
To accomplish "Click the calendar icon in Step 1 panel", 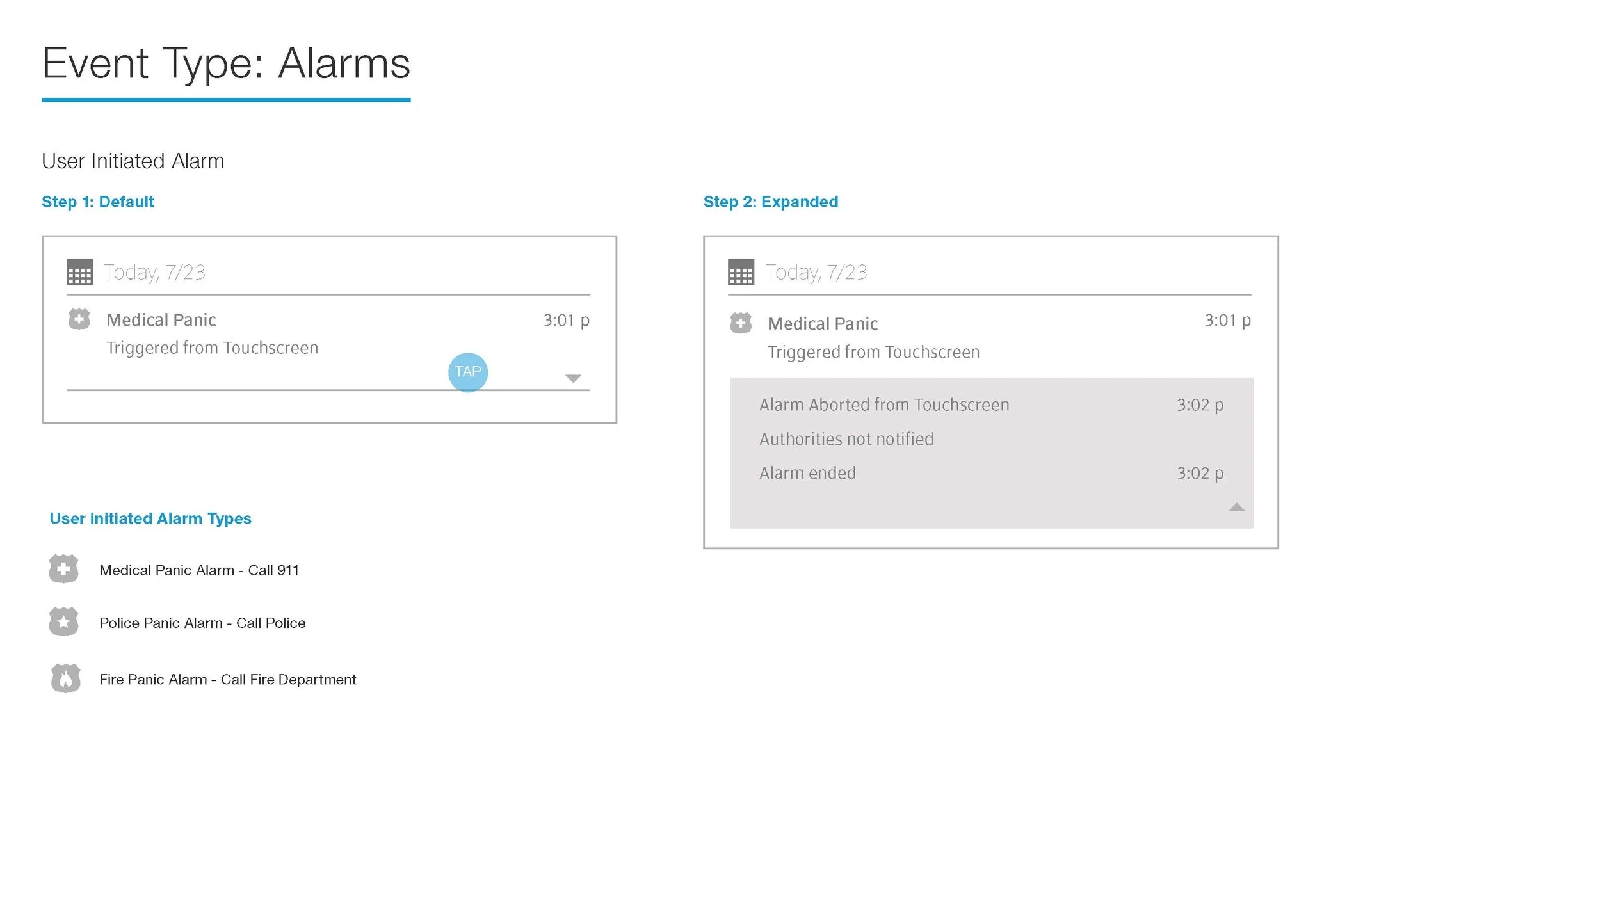I will tap(79, 272).
